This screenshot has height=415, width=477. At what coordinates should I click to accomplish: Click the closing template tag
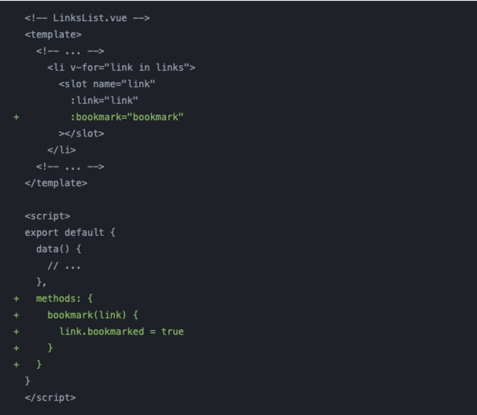pyautogui.click(x=56, y=183)
